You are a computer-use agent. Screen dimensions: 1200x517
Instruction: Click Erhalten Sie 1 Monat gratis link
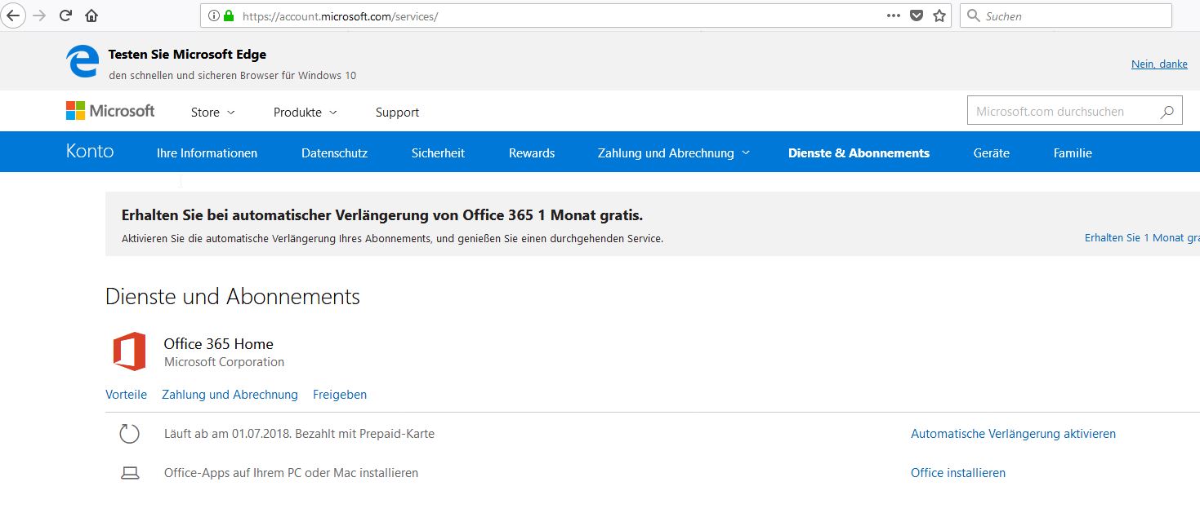(1142, 237)
